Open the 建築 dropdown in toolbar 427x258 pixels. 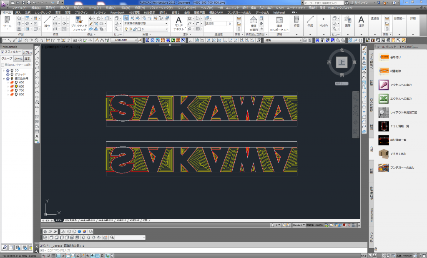pos(283,40)
